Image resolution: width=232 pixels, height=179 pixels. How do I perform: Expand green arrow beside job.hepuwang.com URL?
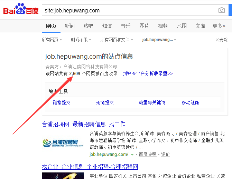pyautogui.click(x=132, y=155)
